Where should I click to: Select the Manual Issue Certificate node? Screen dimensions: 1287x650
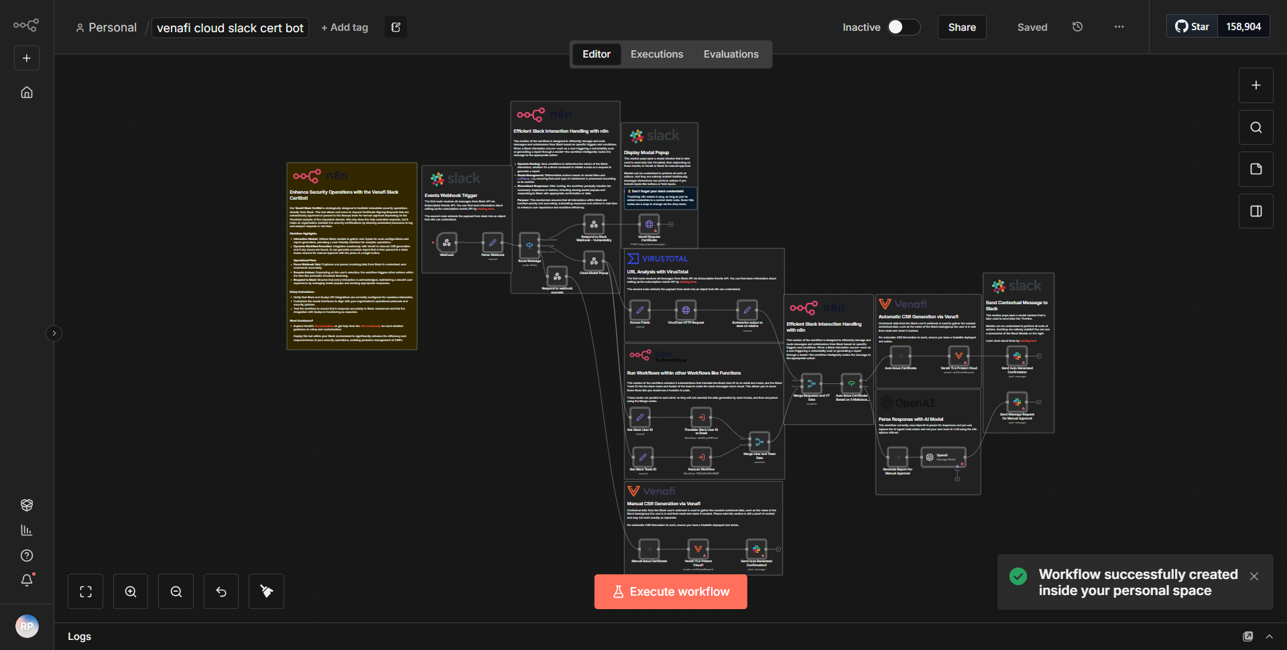pos(649,549)
